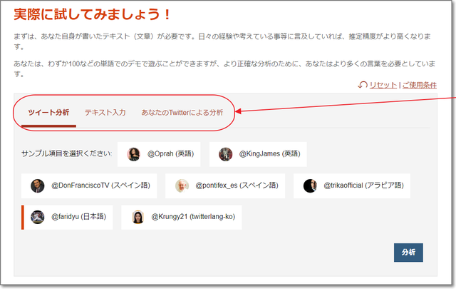Click the pontifex_es profile avatar
Viewport: 456px width, 289px height.
pos(182,186)
